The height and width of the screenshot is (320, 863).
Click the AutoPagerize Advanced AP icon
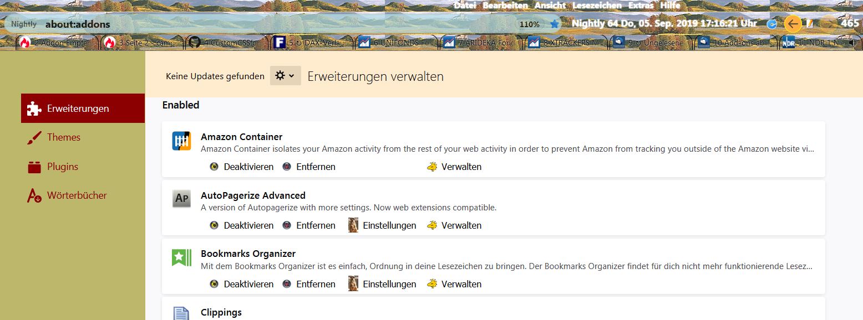click(x=181, y=199)
